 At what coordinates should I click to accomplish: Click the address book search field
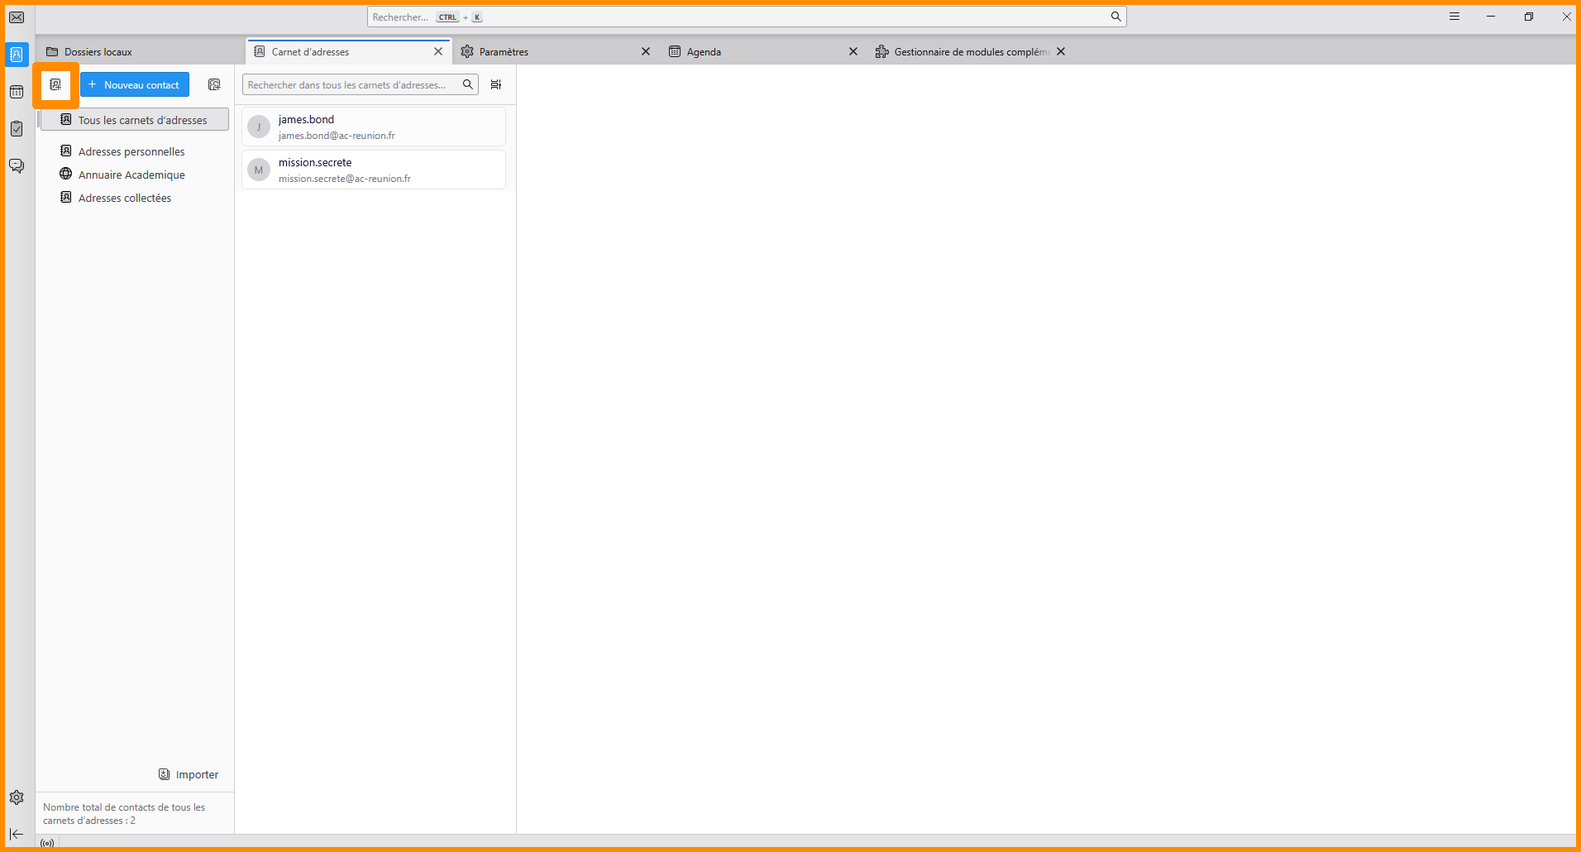click(351, 84)
